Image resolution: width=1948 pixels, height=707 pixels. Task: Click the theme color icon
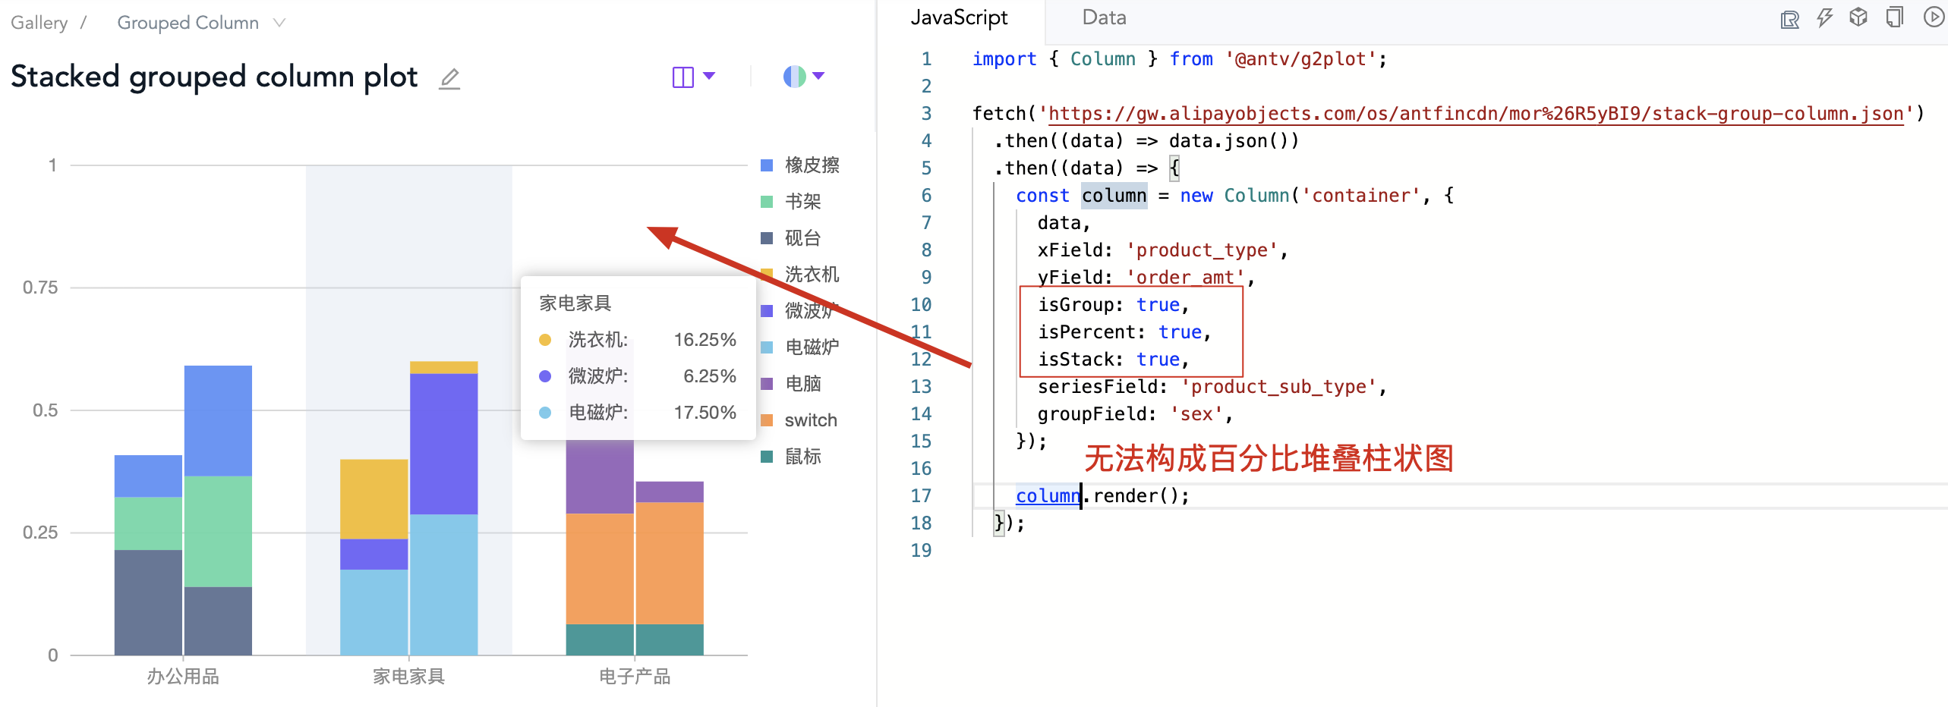(x=794, y=76)
